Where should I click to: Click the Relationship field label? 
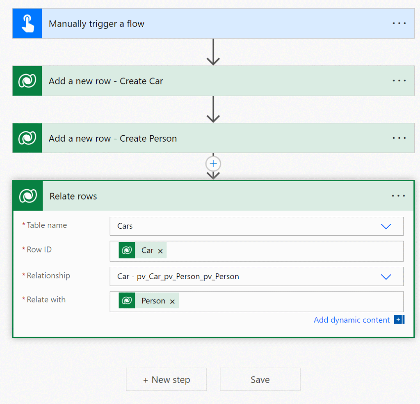pyautogui.click(x=48, y=275)
